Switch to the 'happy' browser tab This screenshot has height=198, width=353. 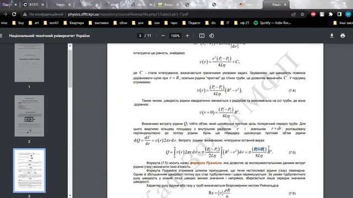coord(60,4)
